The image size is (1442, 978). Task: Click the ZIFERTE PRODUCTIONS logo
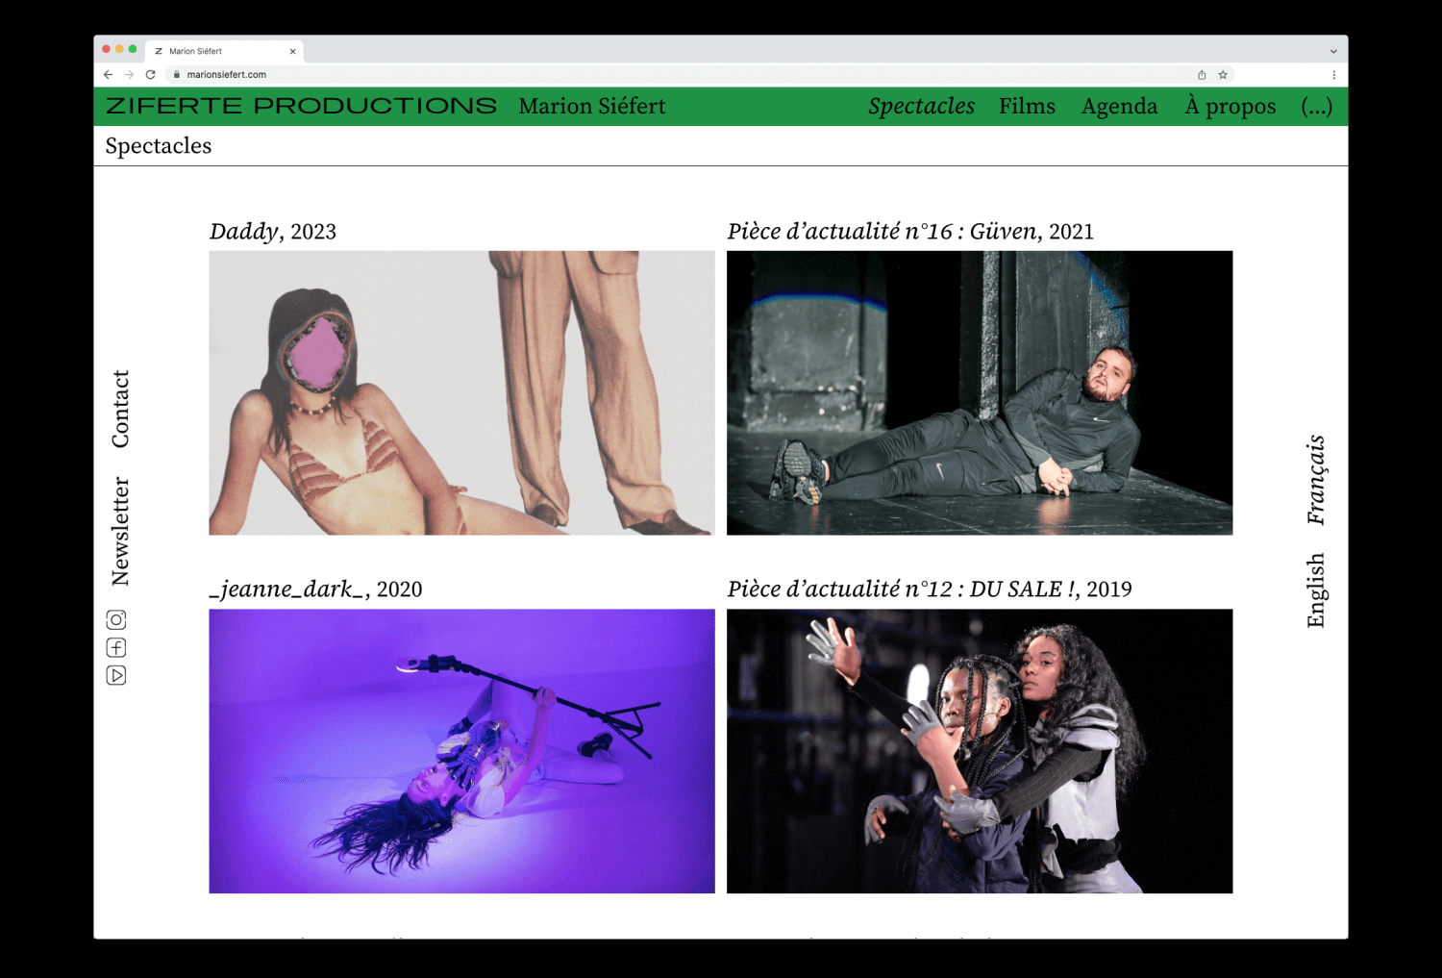(301, 106)
